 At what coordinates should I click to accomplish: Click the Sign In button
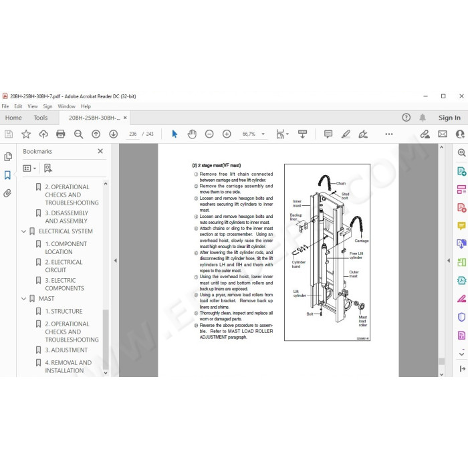coord(449,118)
